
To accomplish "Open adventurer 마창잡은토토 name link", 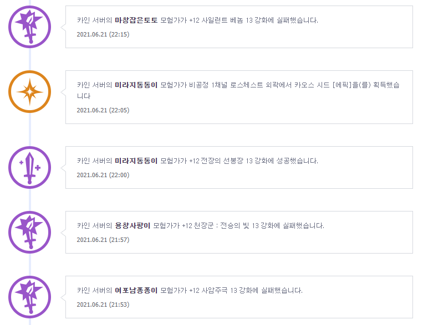I will (136, 20).
